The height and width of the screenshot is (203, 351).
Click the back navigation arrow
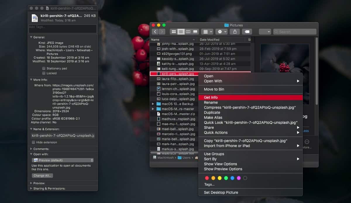[155, 31]
